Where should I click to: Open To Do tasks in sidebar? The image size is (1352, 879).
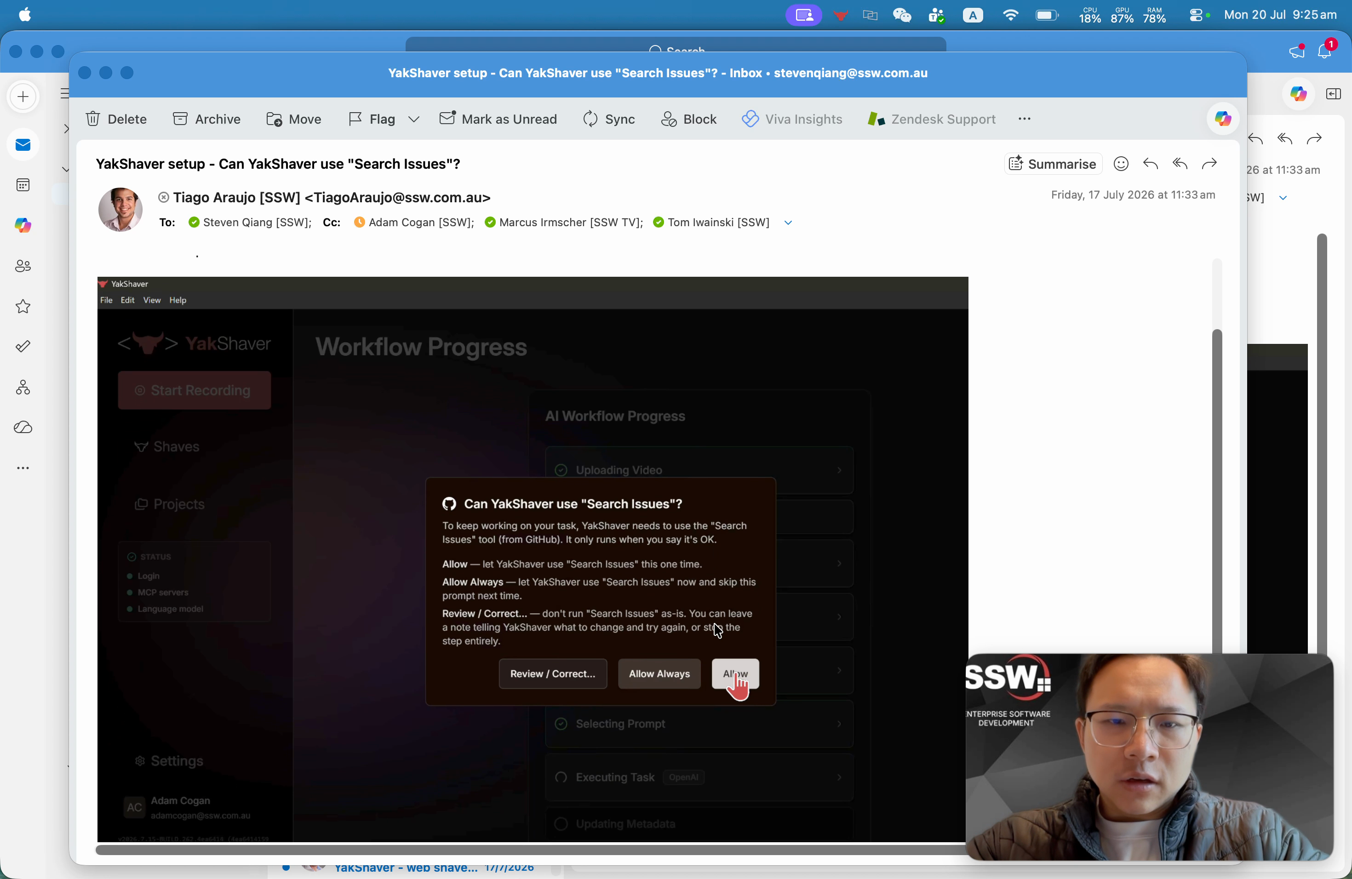(x=23, y=347)
